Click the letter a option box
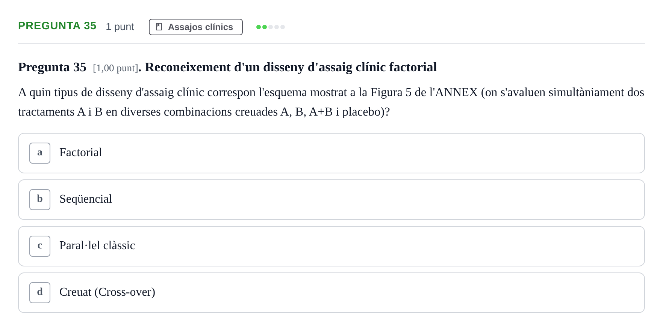 (40, 153)
